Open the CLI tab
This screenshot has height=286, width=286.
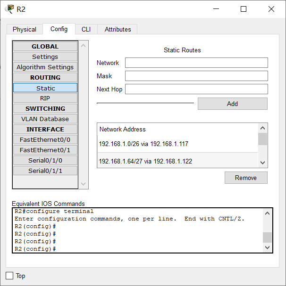[x=86, y=29]
